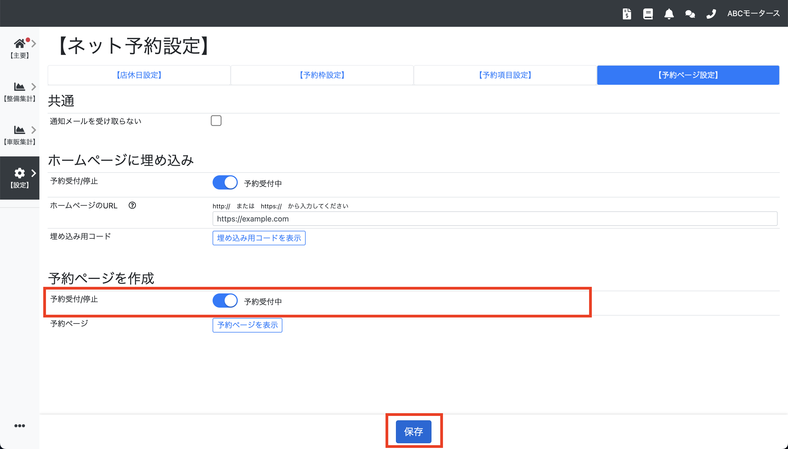Screen dimensions: 788x449
Task: Toggle 予約受付 switch under 予約ページを作成
Action: point(225,301)
